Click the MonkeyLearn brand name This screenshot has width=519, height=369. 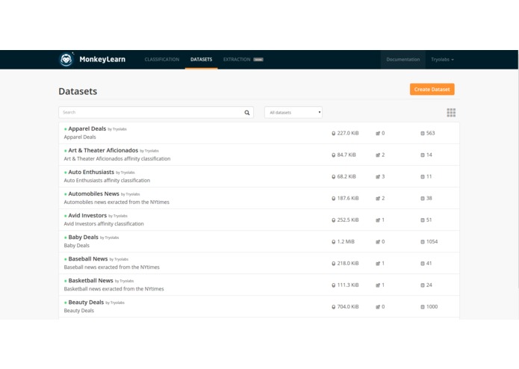click(102, 60)
